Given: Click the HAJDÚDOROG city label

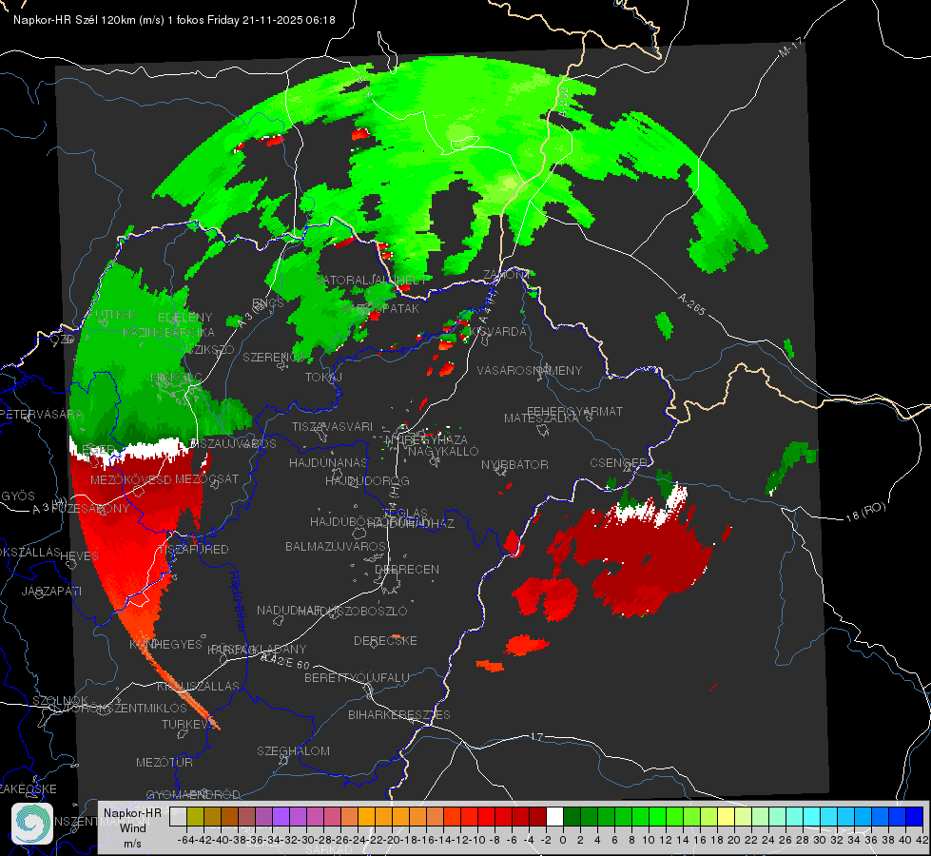Looking at the screenshot, I should click(x=367, y=480).
